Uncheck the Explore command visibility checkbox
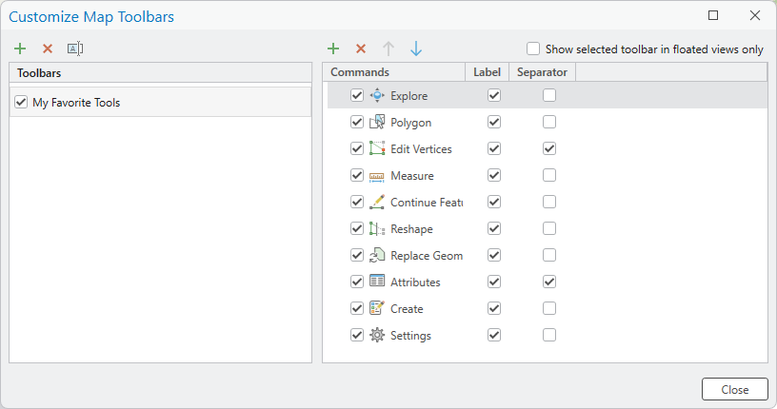 click(357, 95)
